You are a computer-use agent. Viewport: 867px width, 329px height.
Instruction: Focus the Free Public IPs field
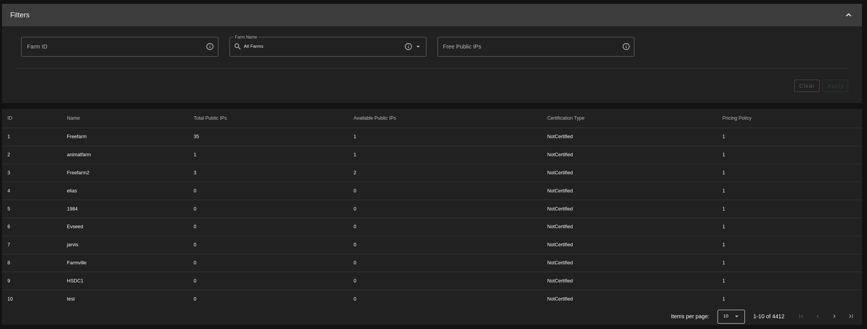[x=530, y=47]
